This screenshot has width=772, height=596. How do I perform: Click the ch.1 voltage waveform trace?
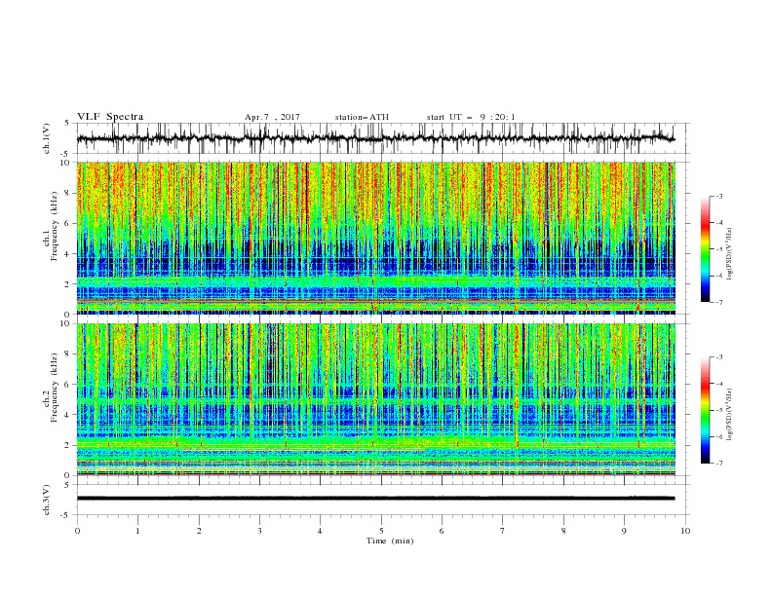coord(375,138)
